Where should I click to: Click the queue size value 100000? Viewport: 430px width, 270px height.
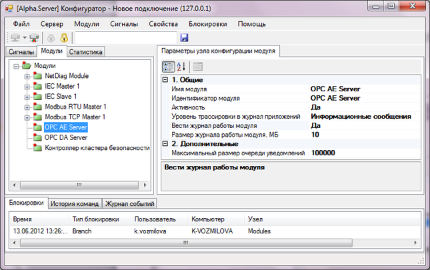(365, 153)
